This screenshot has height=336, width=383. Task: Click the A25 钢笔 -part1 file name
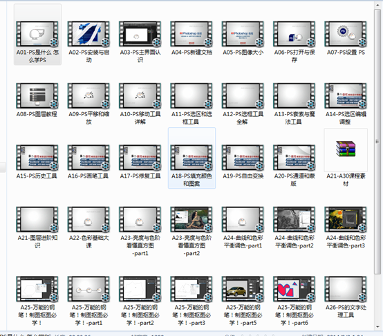pyautogui.click(x=88, y=315)
